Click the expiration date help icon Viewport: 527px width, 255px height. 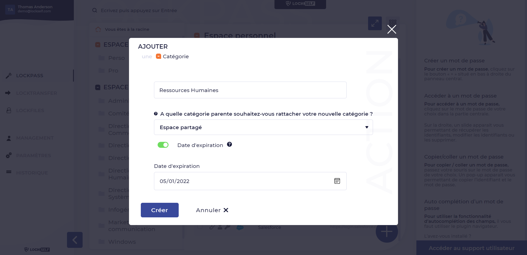[x=229, y=145]
